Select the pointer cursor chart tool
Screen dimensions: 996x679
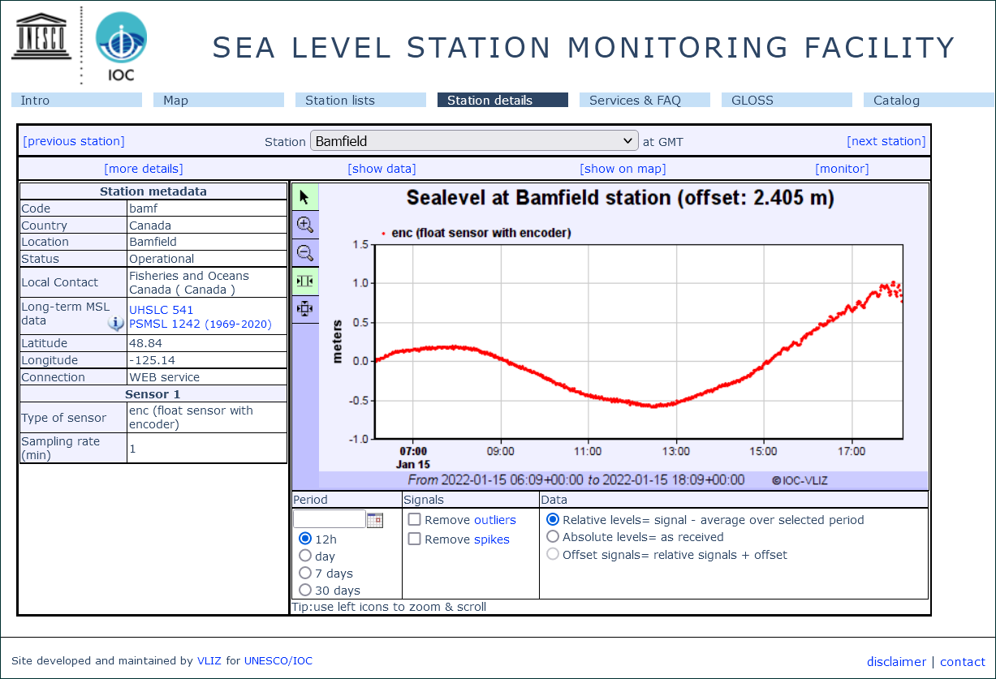[x=305, y=197]
